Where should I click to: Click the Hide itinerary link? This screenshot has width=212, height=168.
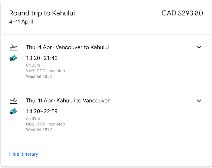(x=24, y=154)
